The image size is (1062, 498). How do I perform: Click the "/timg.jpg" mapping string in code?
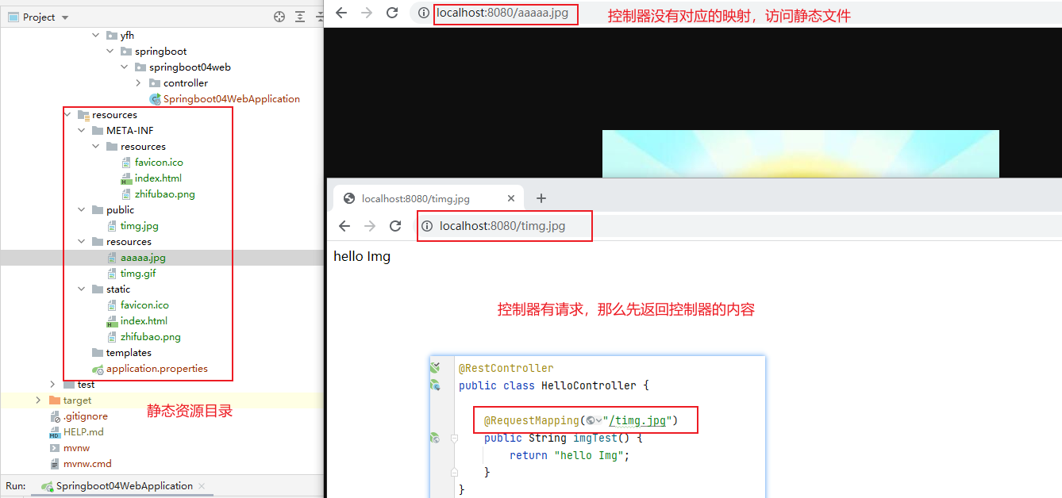(x=637, y=420)
